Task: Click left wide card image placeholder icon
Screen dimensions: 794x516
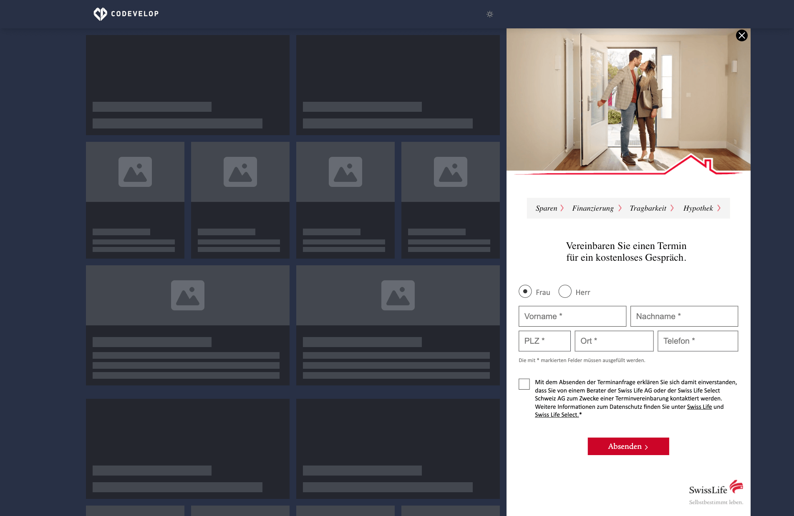Action: 188,295
